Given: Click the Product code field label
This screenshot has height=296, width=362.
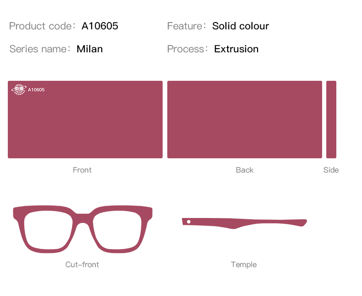Looking at the screenshot, I should pyautogui.click(x=40, y=26).
